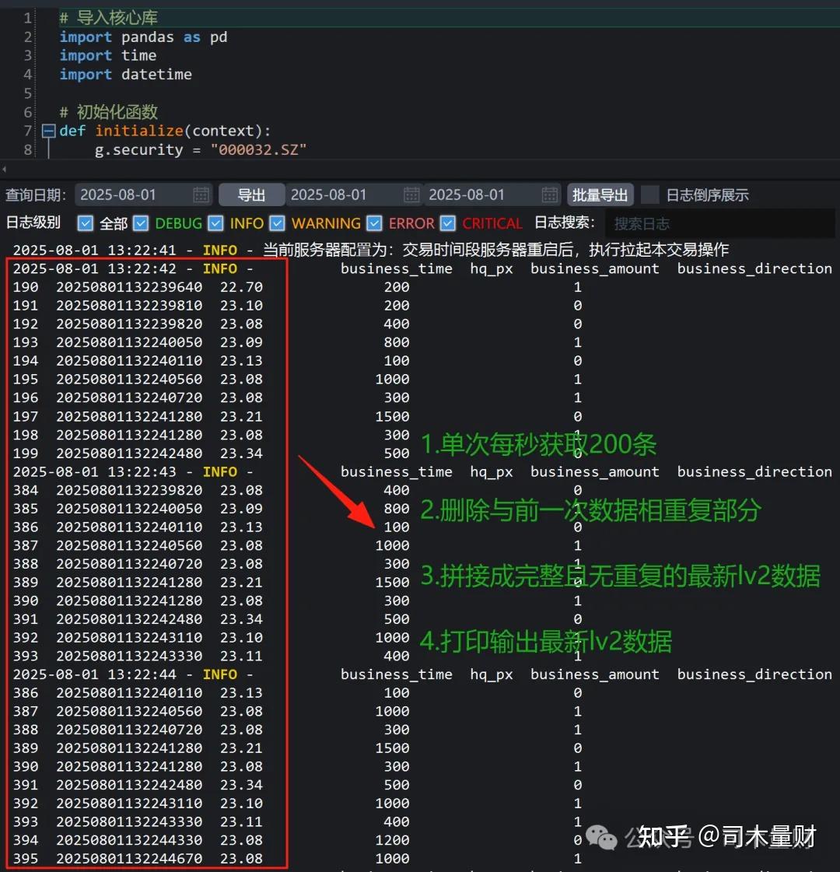Uncheck the DEBUG log level
This screenshot has width=840, height=872.
point(141,223)
